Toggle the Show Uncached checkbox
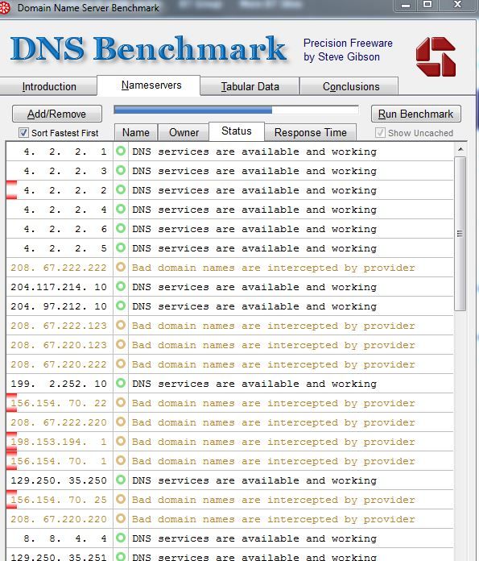The width and height of the screenshot is (479, 561). click(380, 133)
